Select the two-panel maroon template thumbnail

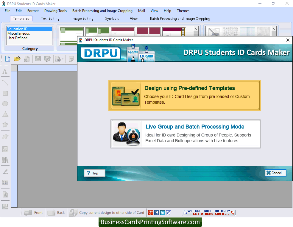149,31
